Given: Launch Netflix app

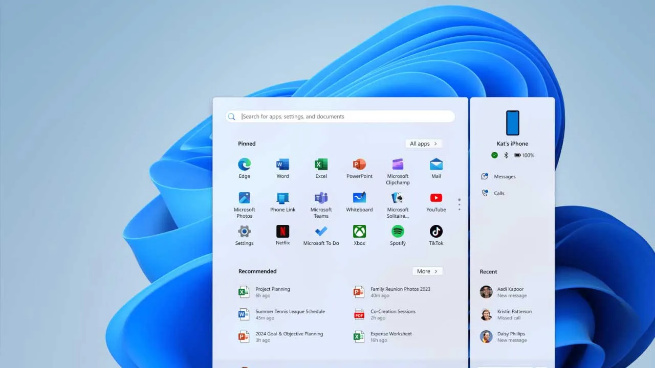Looking at the screenshot, I should (282, 235).
